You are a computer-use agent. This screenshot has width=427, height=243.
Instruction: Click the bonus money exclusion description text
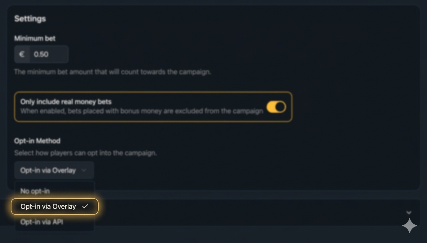(x=142, y=111)
